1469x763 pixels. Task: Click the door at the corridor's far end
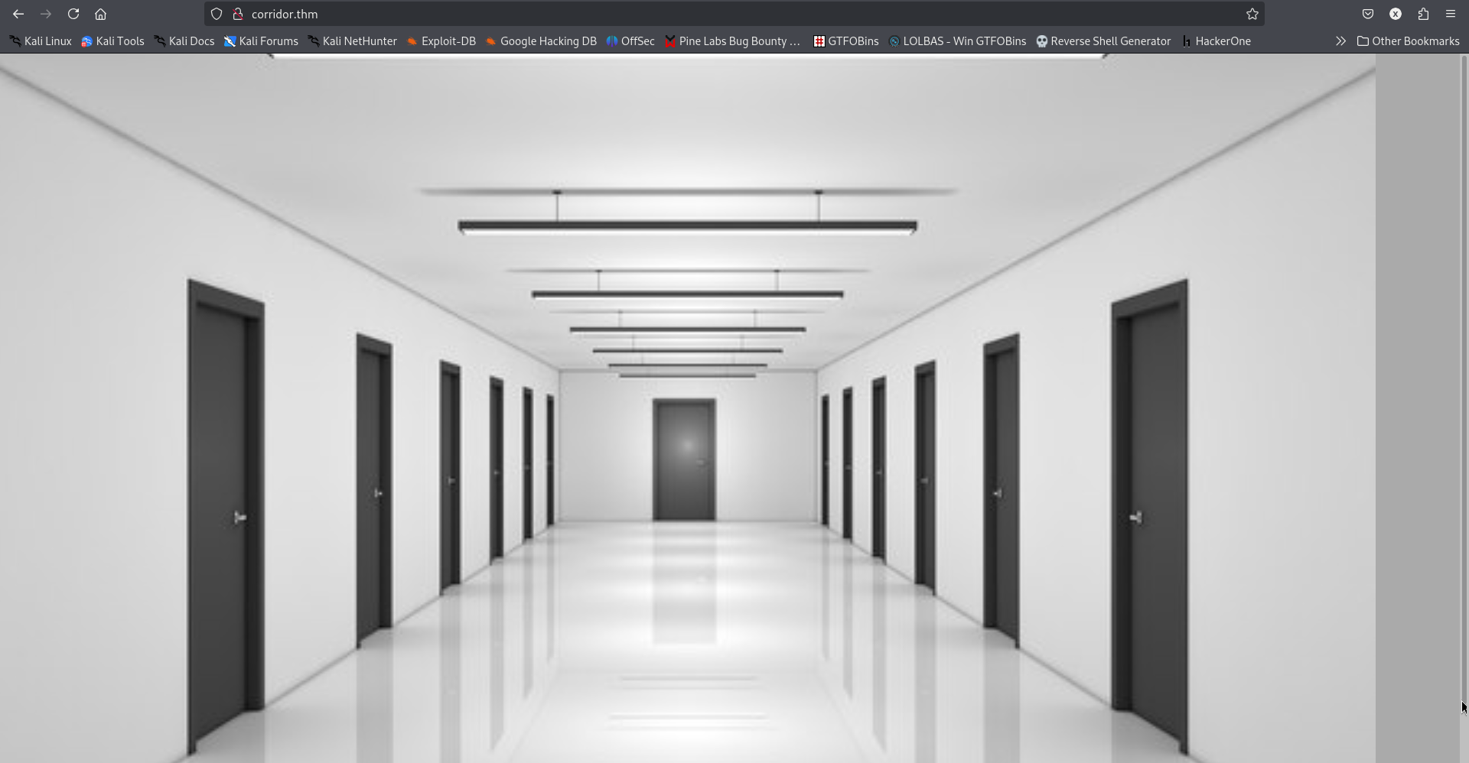tap(684, 459)
